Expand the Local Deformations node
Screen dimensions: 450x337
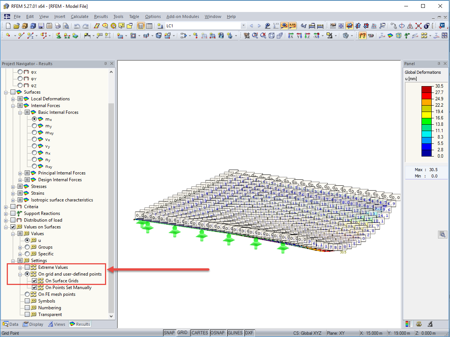click(x=13, y=99)
